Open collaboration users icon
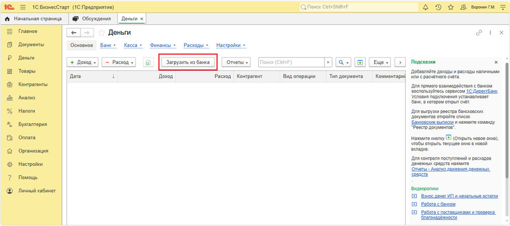Image resolution: width=510 pixels, height=226 pixels. (463, 7)
